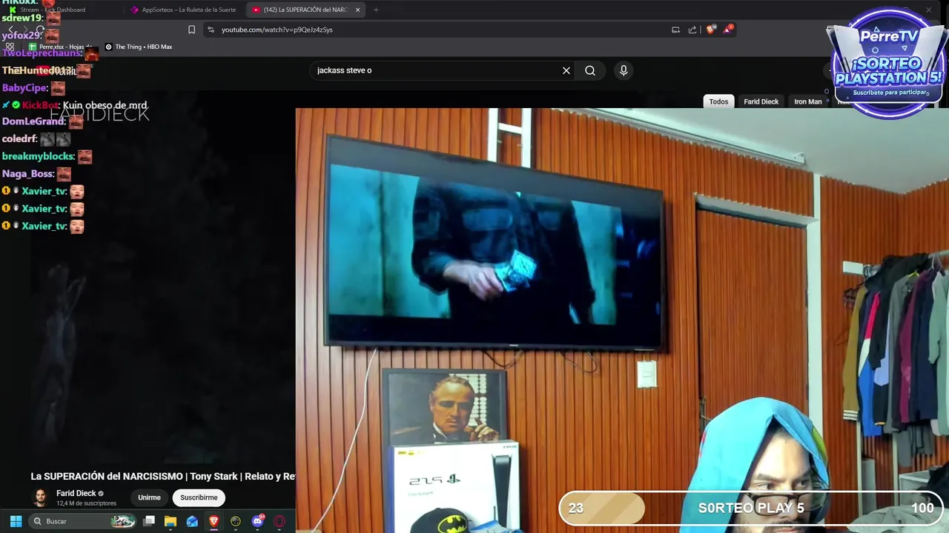Open the apps grid icon in bookmarks bar

(x=10, y=47)
